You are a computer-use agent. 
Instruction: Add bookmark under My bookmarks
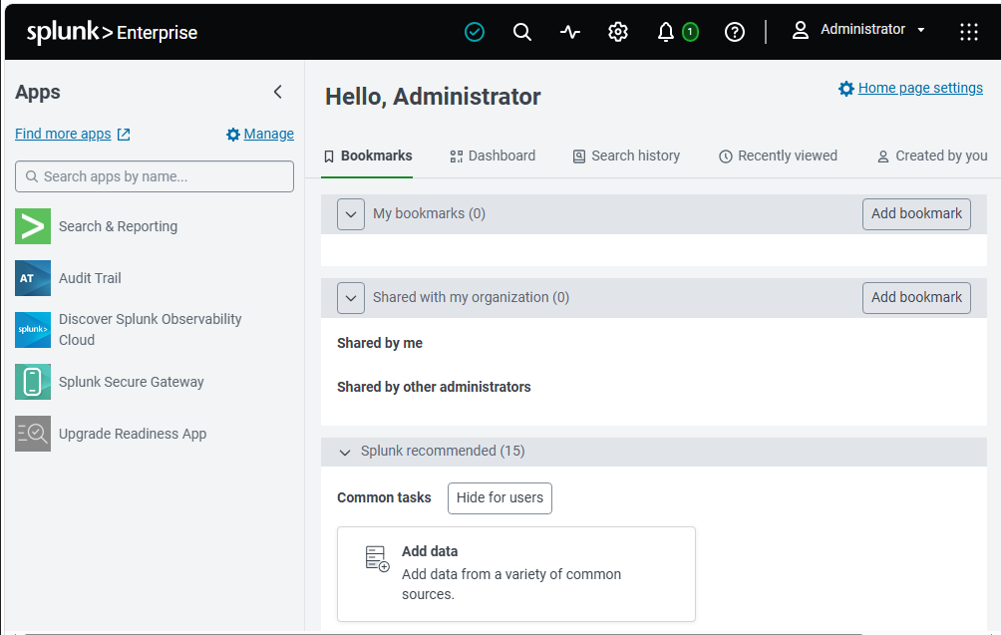point(916,213)
